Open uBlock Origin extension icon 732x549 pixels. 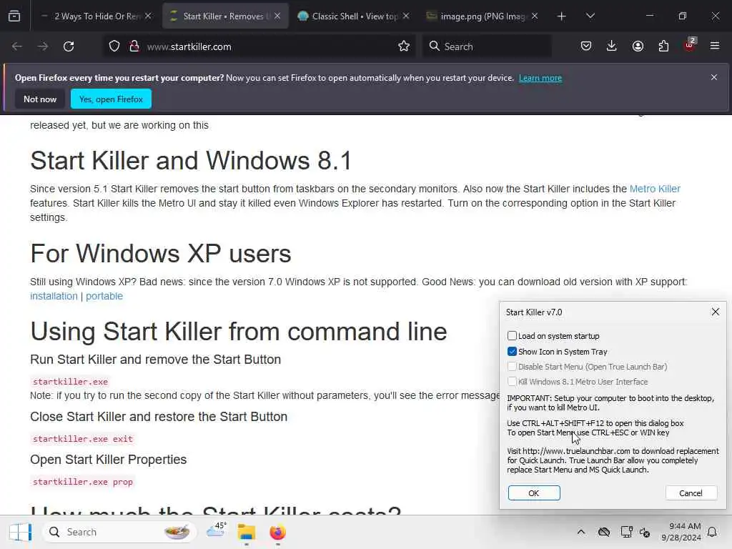click(690, 45)
